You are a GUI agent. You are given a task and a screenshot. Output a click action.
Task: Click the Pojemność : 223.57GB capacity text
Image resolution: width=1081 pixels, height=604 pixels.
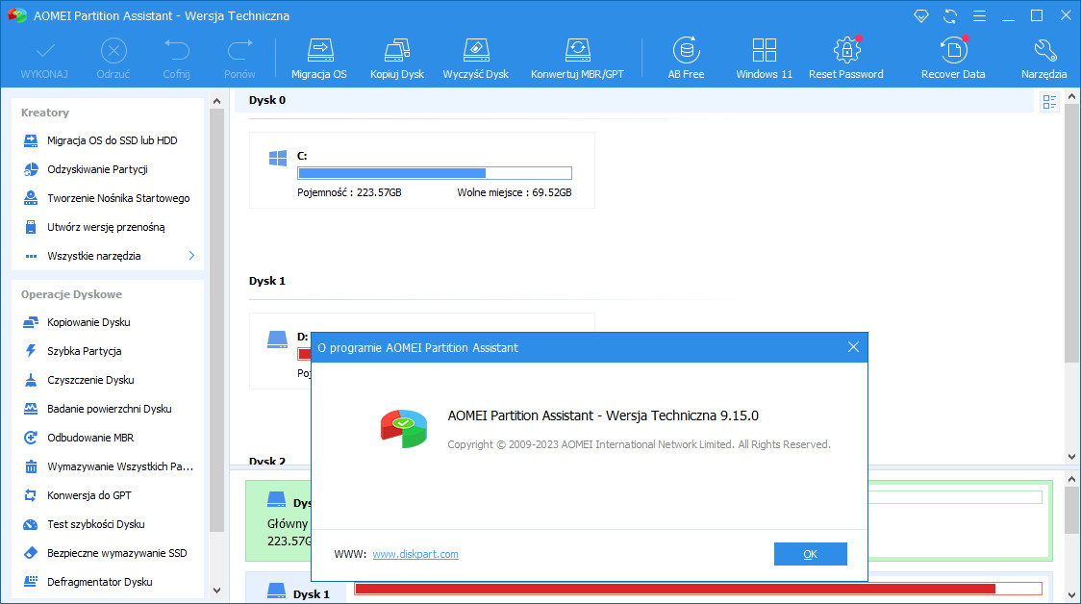pos(349,193)
